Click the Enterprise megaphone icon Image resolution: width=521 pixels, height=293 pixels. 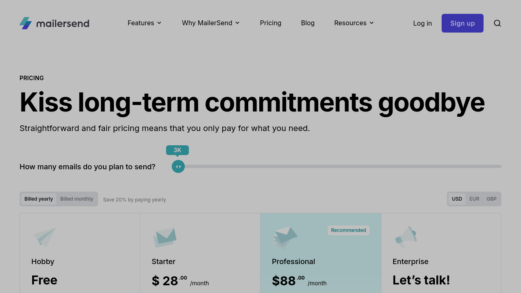pyautogui.click(x=405, y=237)
